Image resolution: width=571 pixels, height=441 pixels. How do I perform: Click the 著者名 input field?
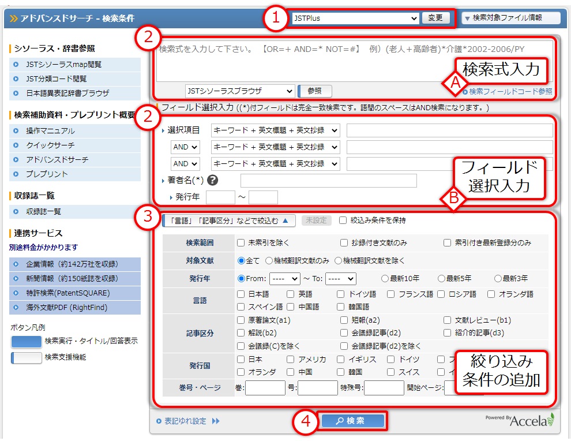[x=328, y=181]
